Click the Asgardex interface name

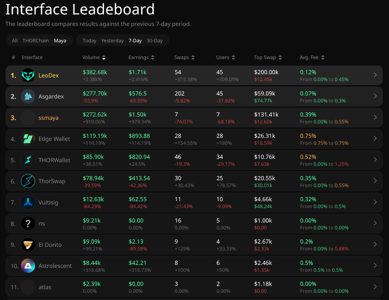pyautogui.click(x=51, y=97)
